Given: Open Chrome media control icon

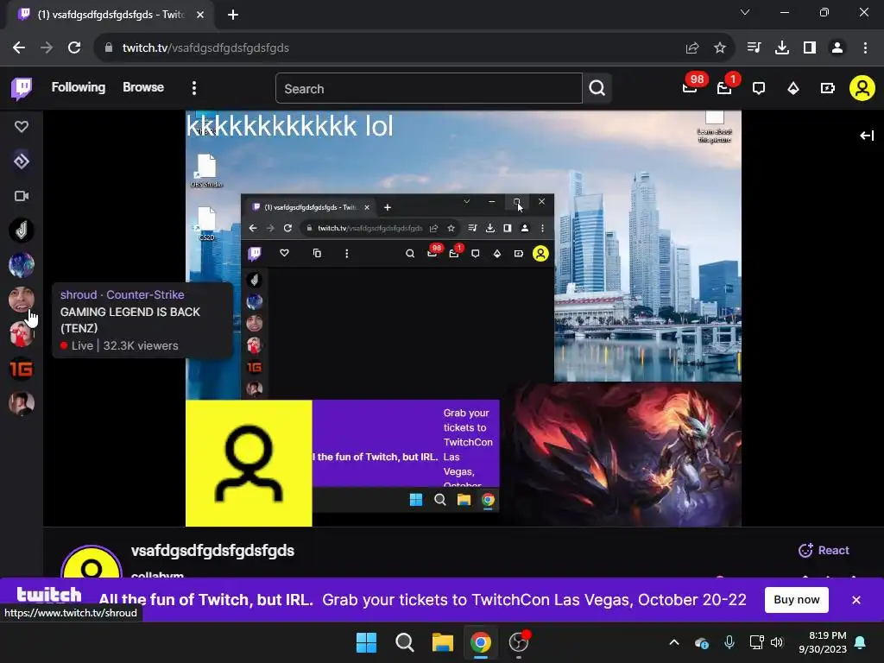Looking at the screenshot, I should [754, 48].
